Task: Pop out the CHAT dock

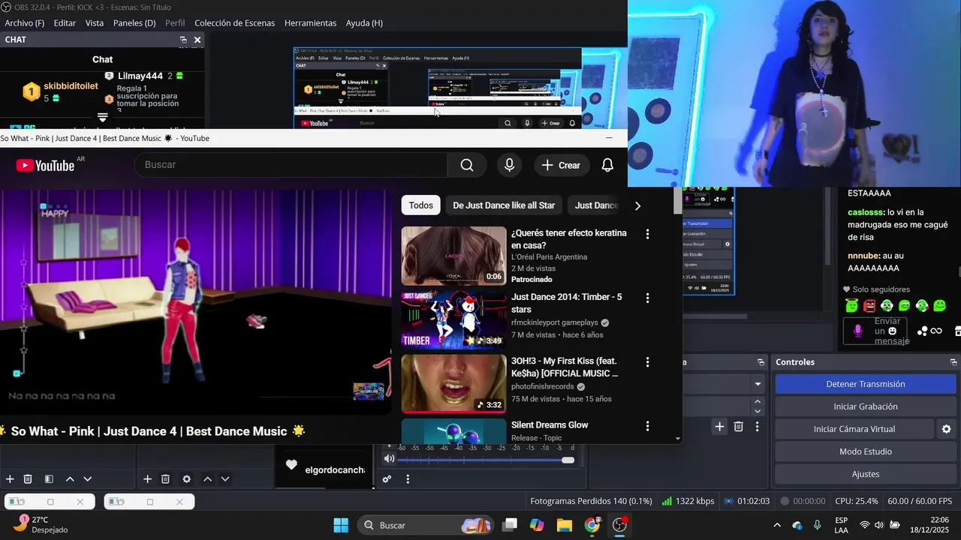Action: tap(183, 40)
